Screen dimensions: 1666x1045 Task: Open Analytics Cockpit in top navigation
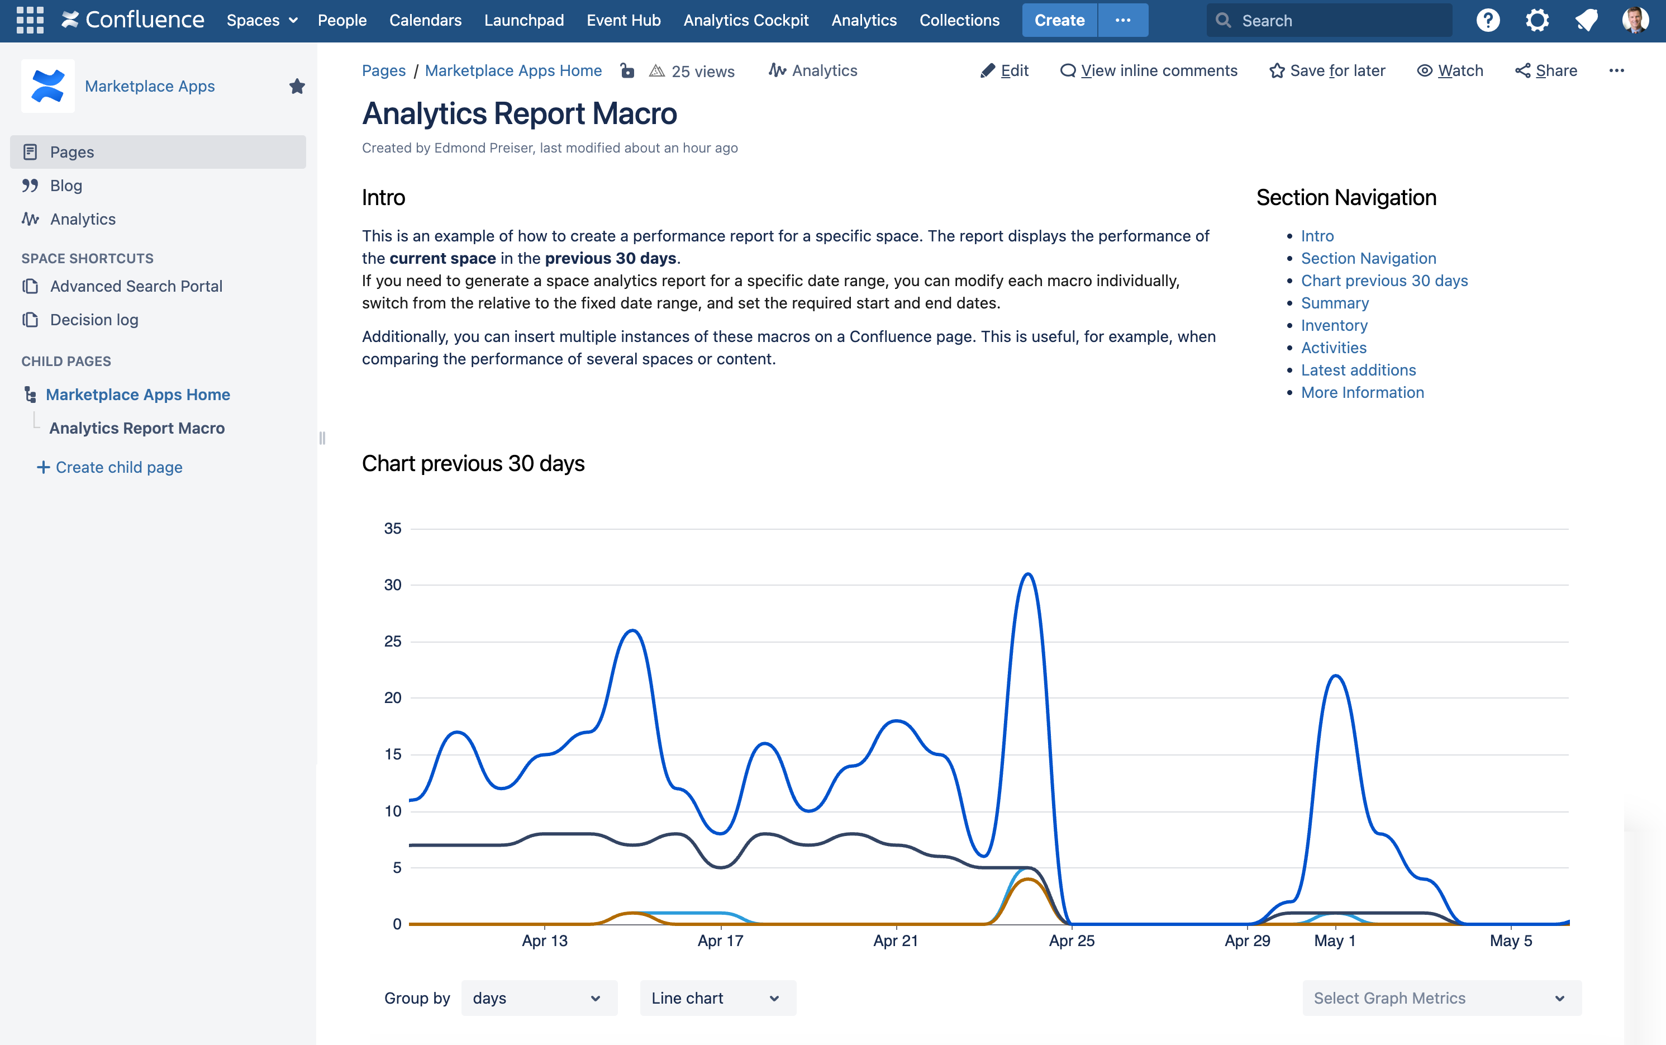point(746,20)
